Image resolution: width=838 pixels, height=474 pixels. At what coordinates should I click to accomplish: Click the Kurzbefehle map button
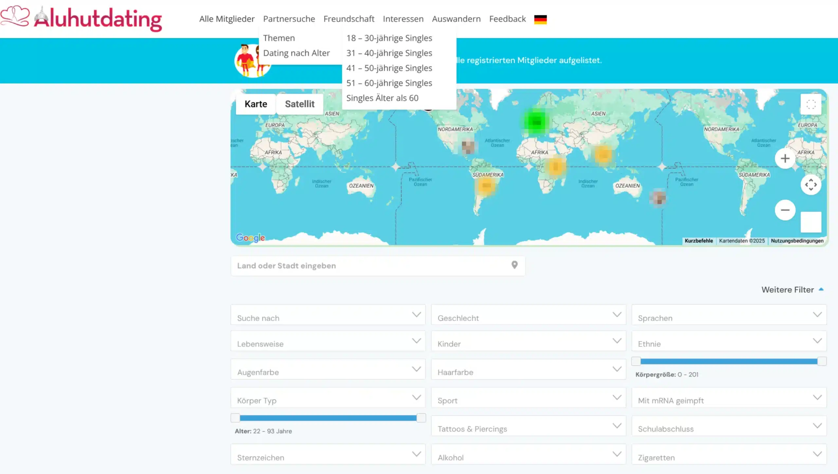click(699, 241)
